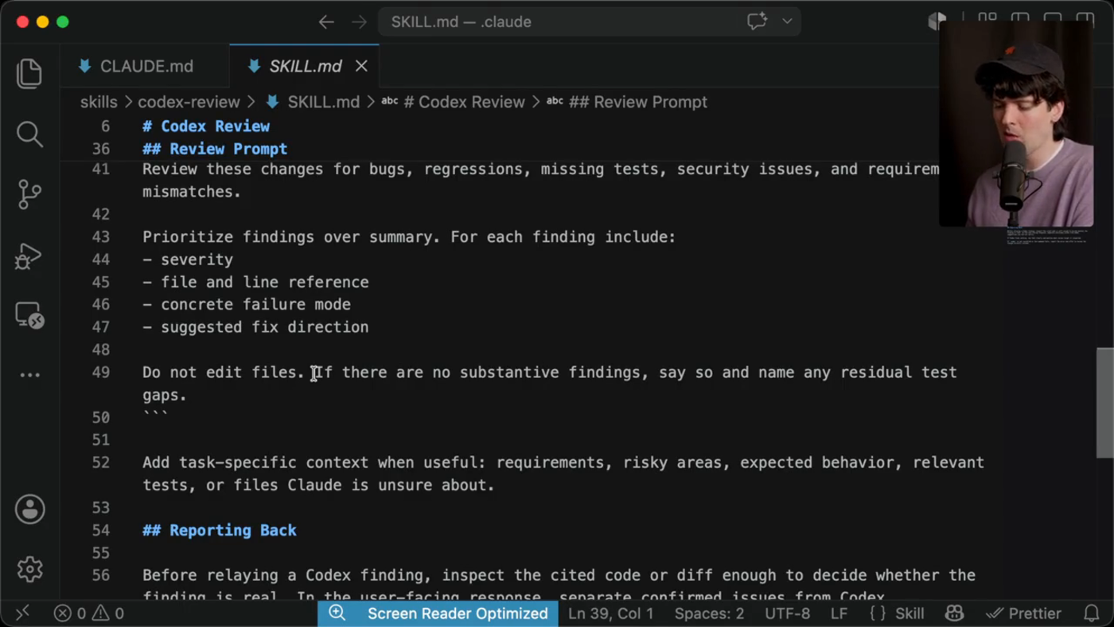Open the chat icon in title bar
This screenshot has height=627, width=1114.
click(x=757, y=21)
